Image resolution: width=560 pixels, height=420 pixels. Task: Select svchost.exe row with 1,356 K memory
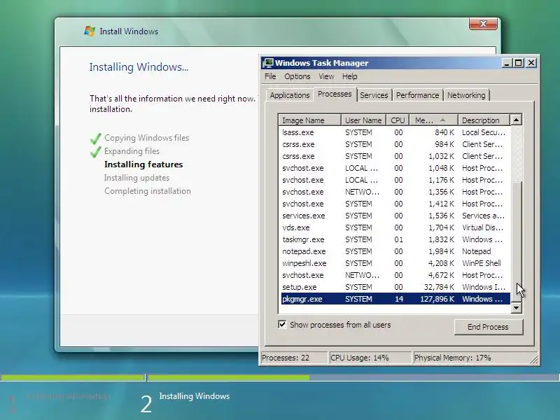click(395, 192)
